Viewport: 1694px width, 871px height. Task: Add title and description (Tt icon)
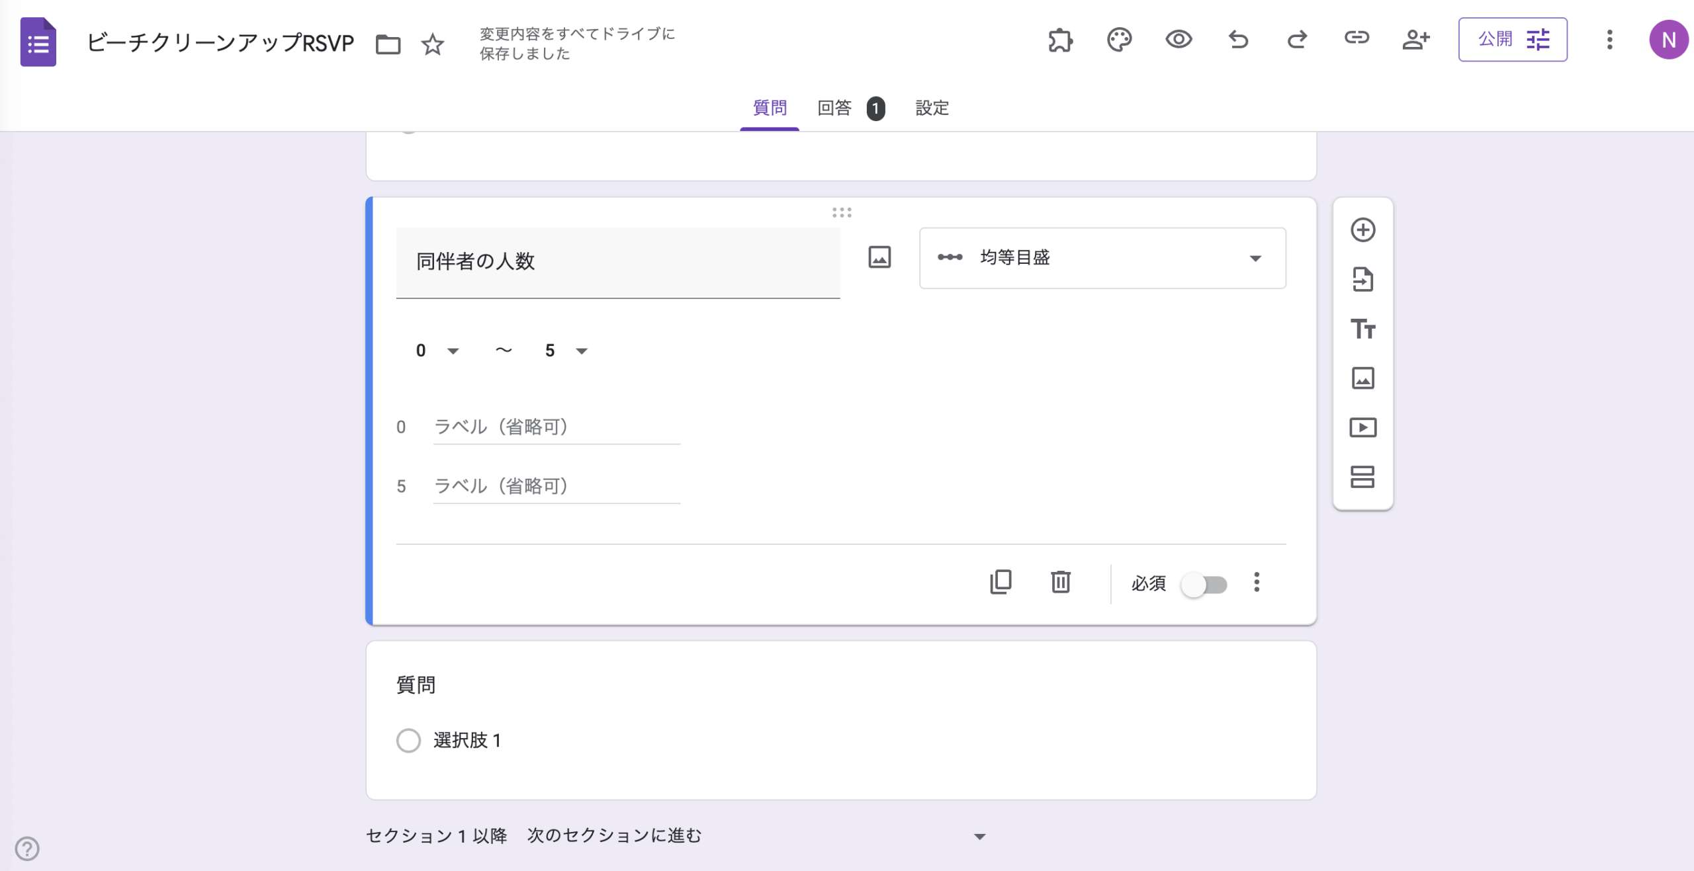click(1362, 329)
